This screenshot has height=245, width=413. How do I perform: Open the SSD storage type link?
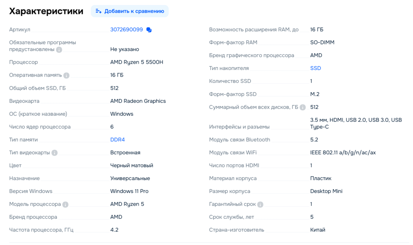316,68
